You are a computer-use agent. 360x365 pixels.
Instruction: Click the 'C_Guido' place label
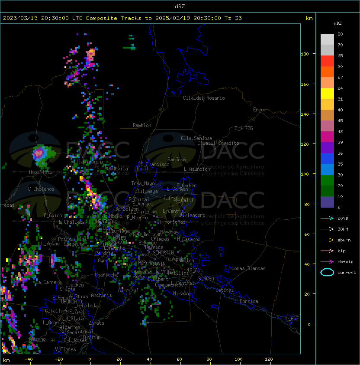click(x=53, y=215)
